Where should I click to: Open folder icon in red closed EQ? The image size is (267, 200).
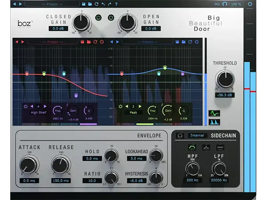point(89,42)
